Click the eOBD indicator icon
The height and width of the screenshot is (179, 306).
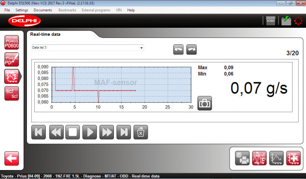271,21
